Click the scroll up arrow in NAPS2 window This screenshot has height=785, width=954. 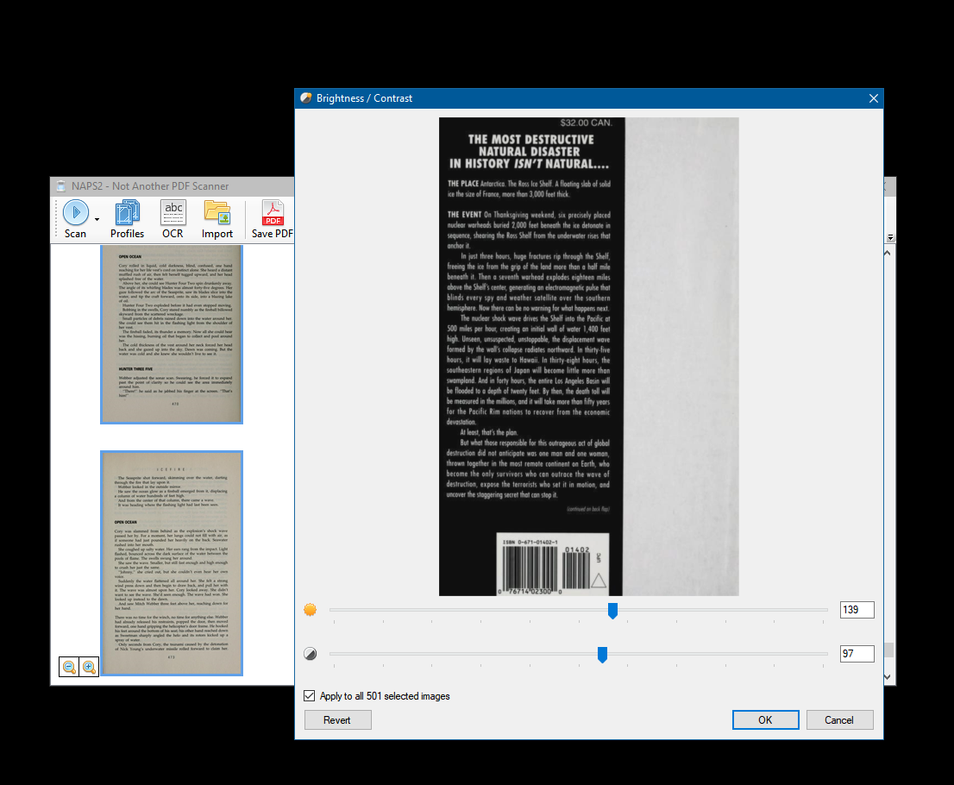click(888, 253)
